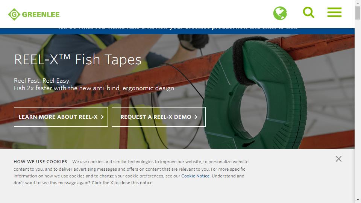Click the scrollbar down arrow

358,200
